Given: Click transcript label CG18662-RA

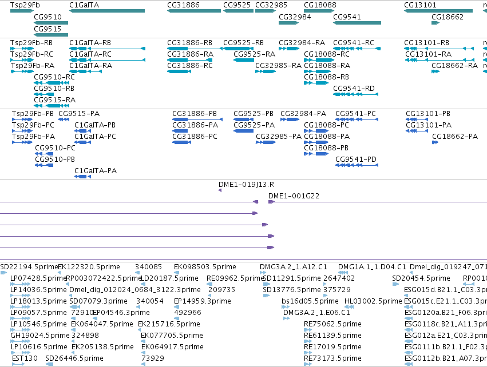Looking at the screenshot, I should coord(455,66).
